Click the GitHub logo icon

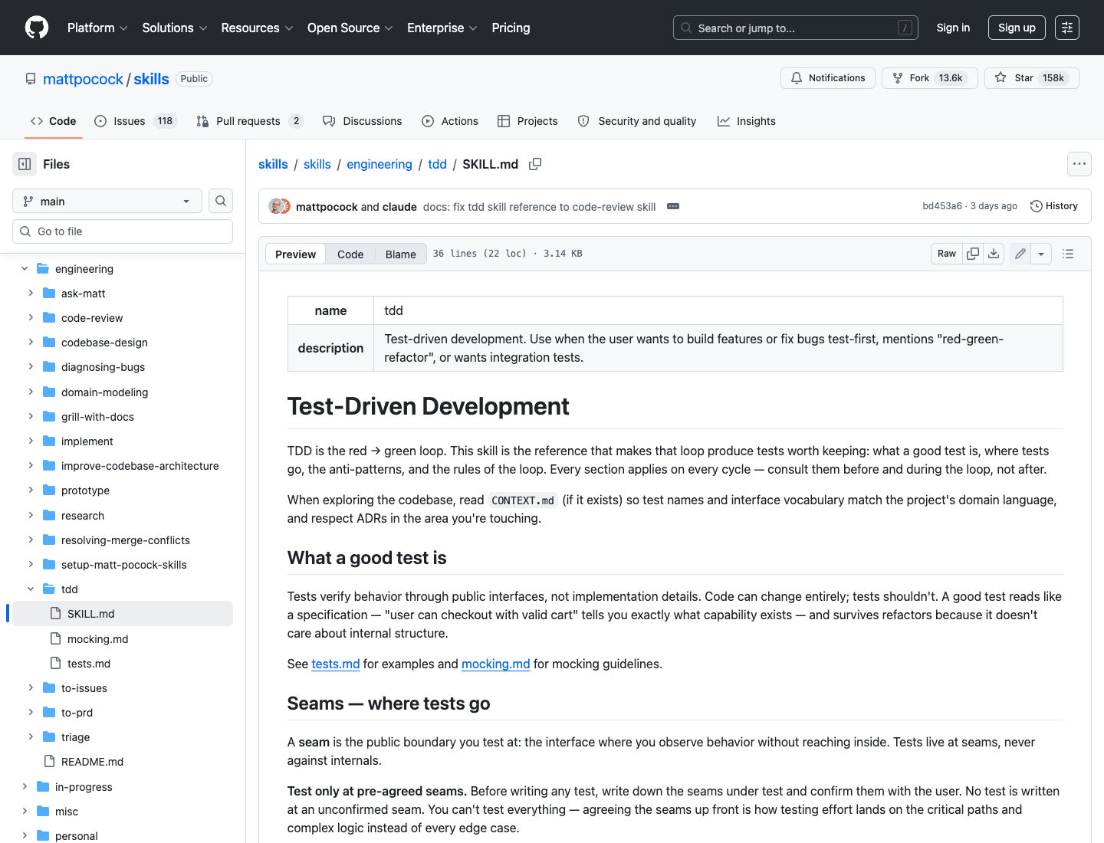click(37, 28)
